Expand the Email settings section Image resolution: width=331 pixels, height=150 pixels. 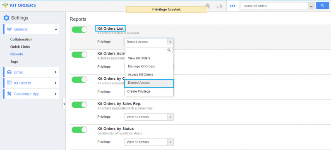point(55,72)
